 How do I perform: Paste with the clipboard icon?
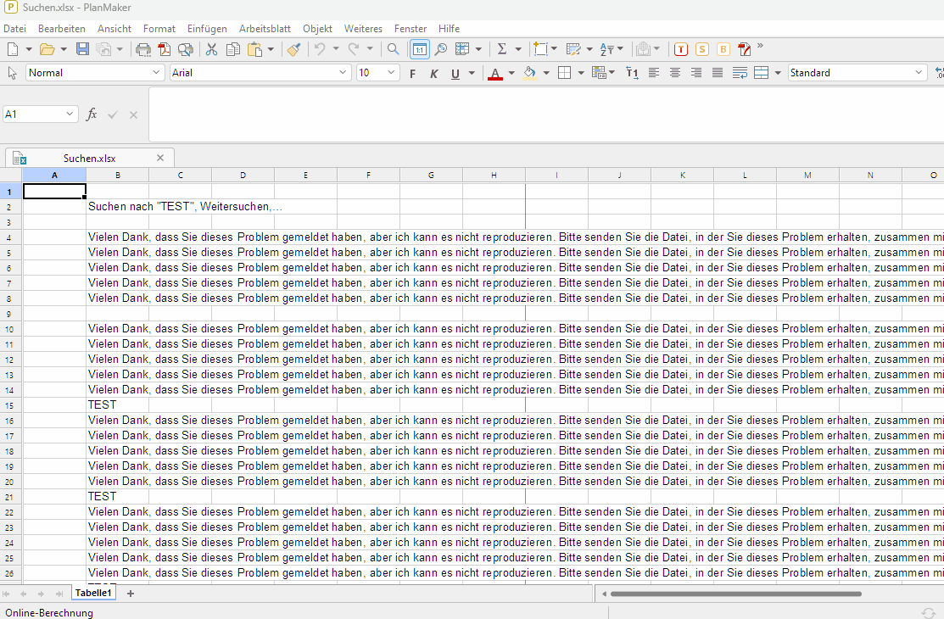pos(254,49)
